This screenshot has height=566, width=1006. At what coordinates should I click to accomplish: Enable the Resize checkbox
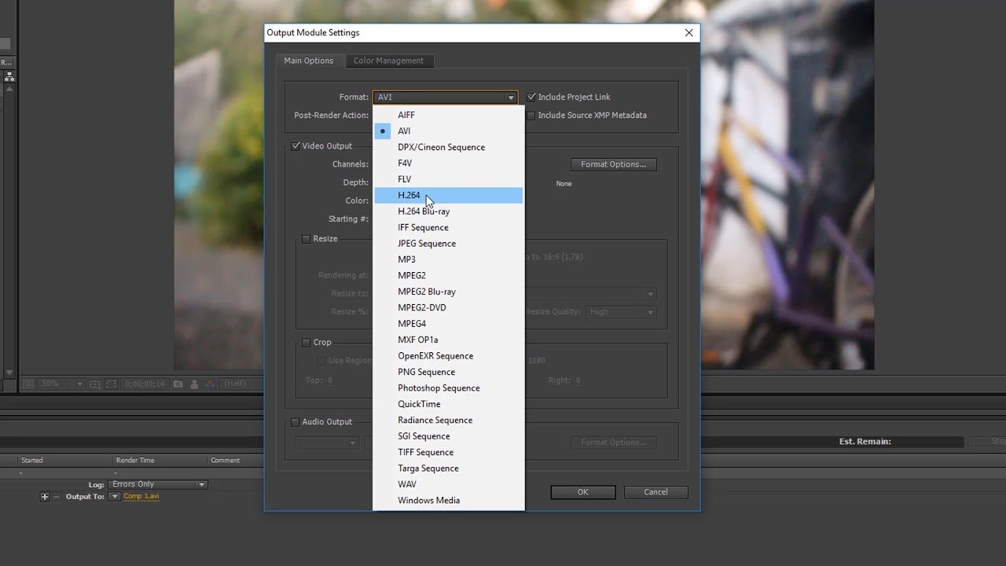pos(307,239)
